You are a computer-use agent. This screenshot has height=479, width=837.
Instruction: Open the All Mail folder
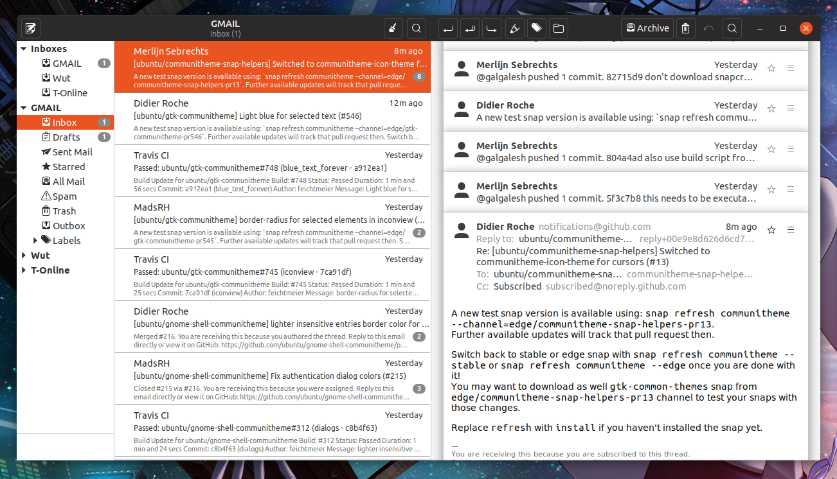[65, 182]
